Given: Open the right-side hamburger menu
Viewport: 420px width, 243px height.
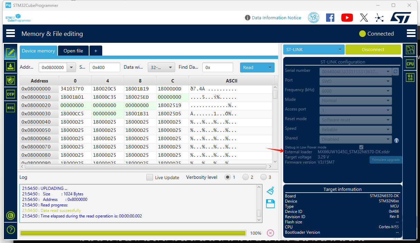Looking at the screenshot, I should coord(411,33).
